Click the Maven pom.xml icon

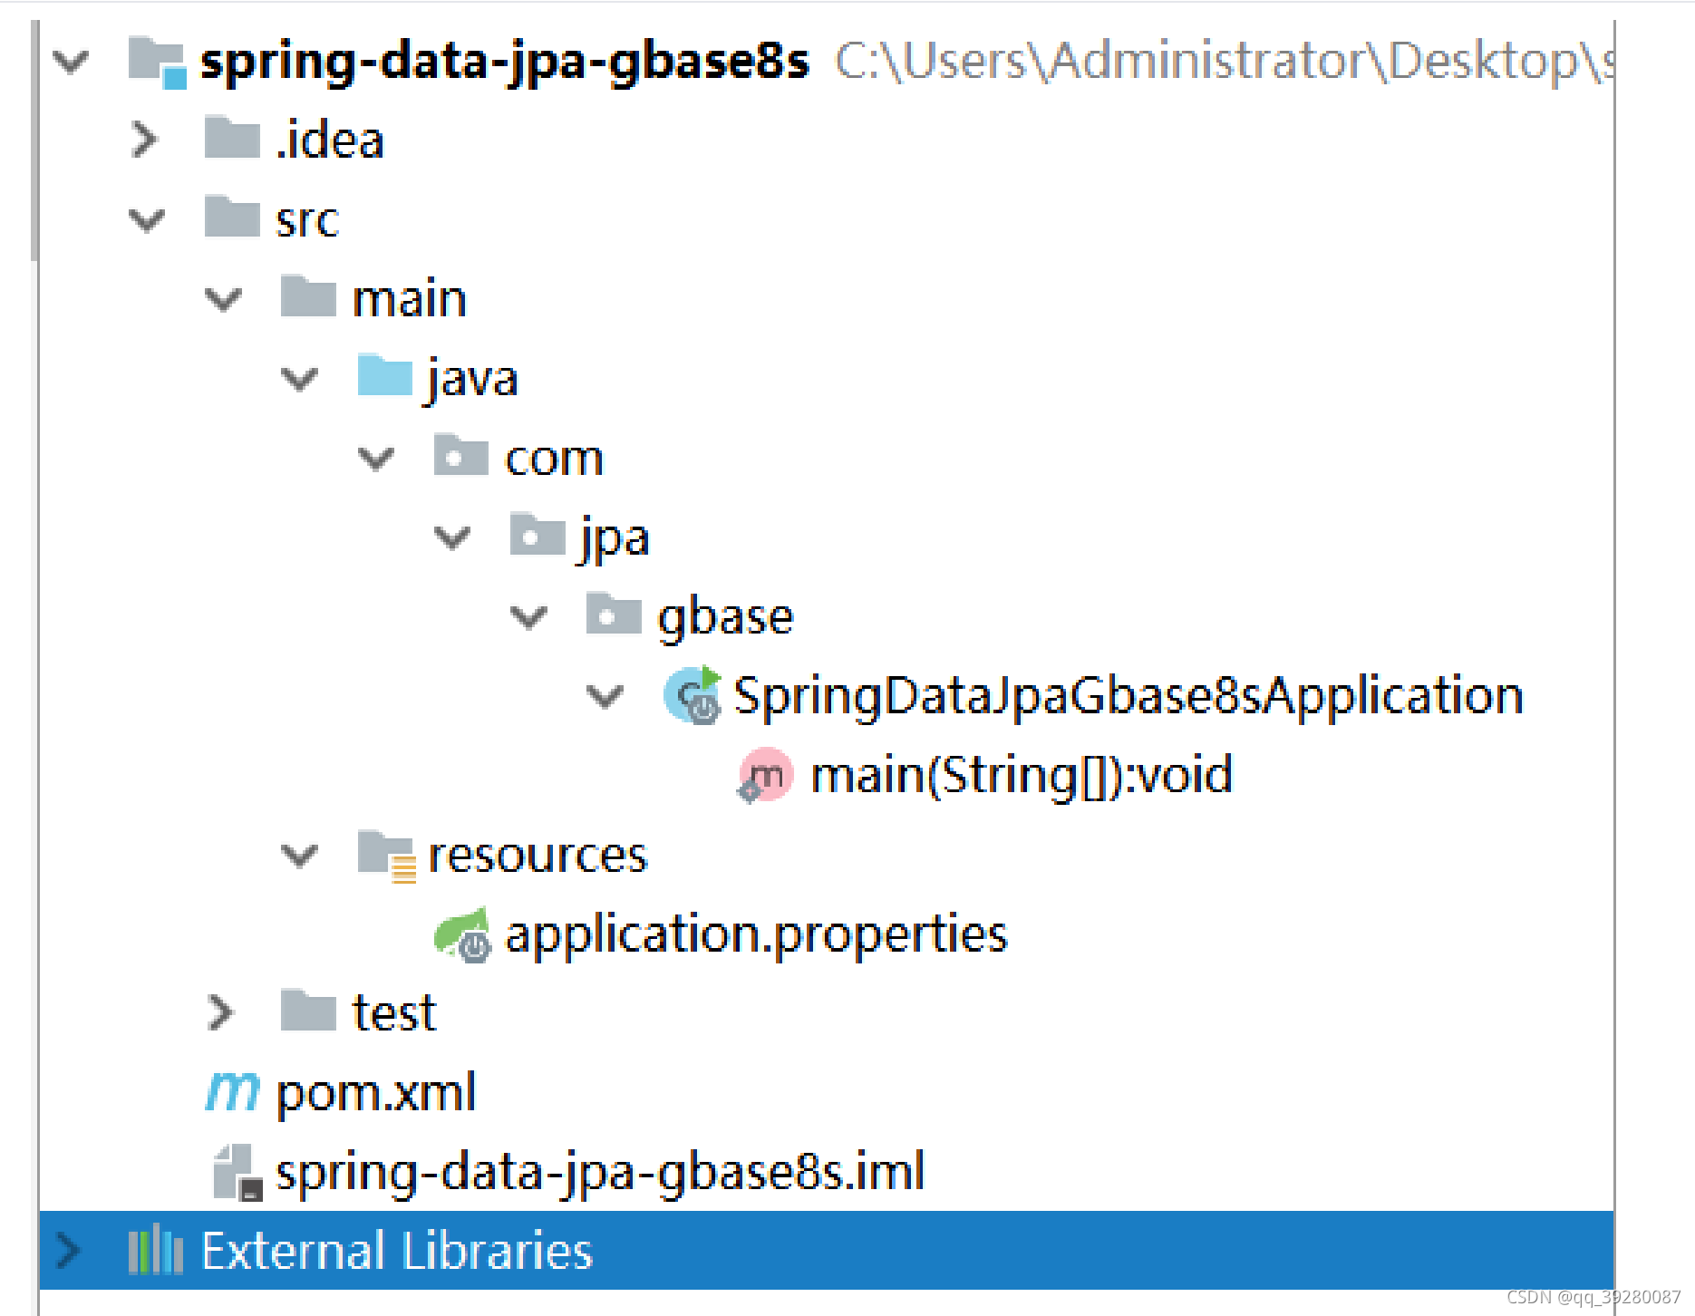233,1092
